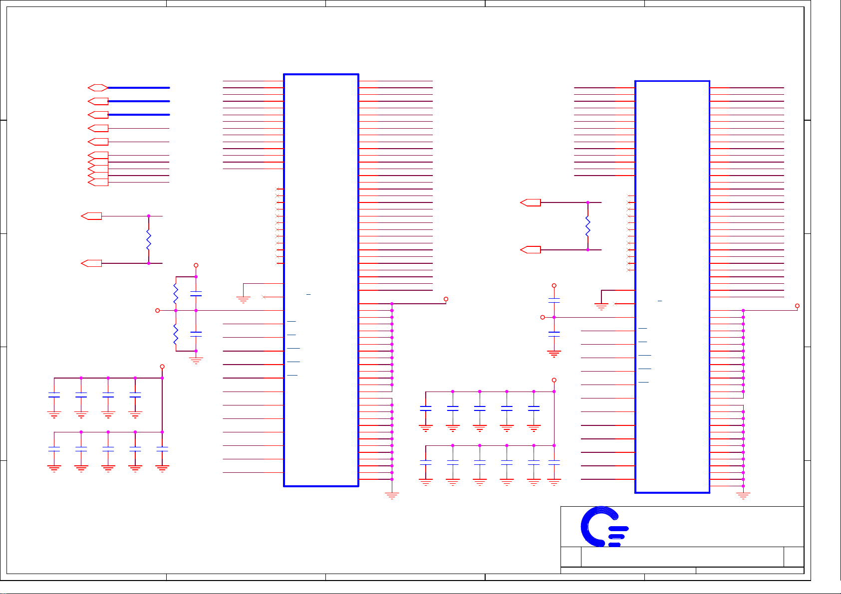Select upper capacitor left of right IC
The height and width of the screenshot is (594, 841).
(554, 301)
